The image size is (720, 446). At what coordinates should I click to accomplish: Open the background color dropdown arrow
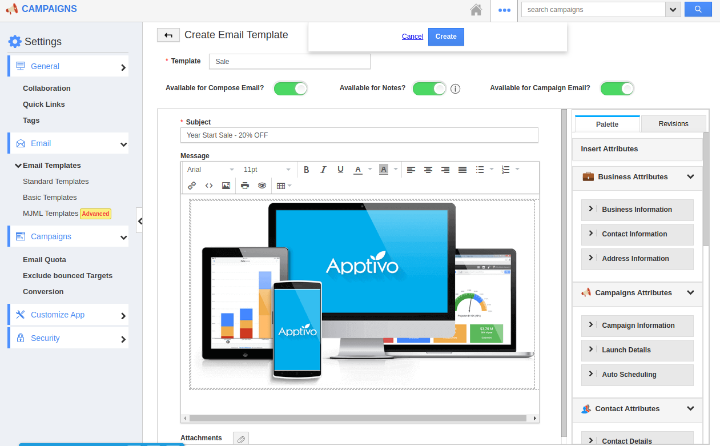click(x=396, y=170)
